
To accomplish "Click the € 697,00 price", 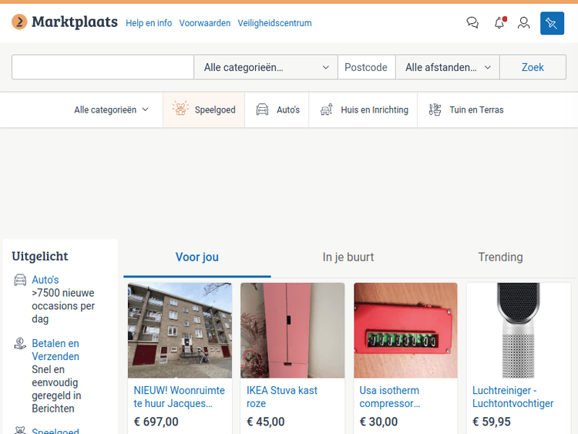I will [x=156, y=422].
